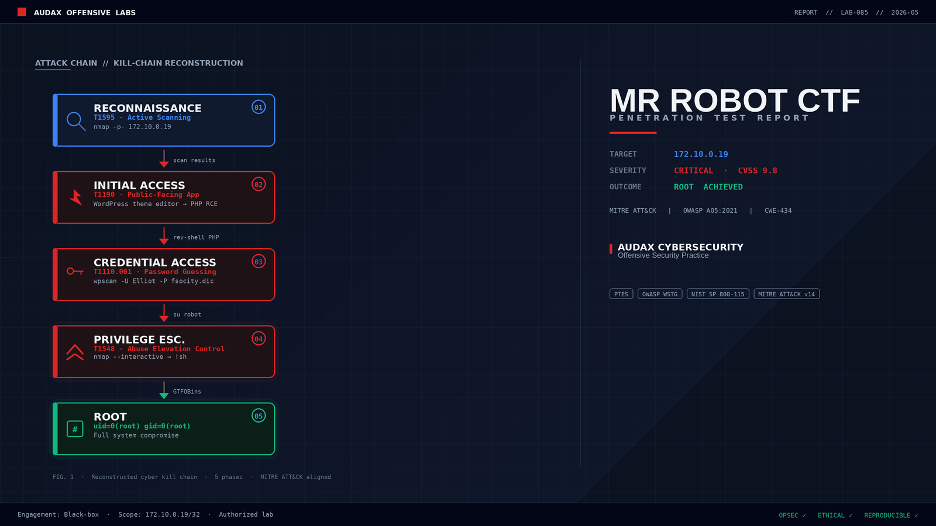Click 'ATTACK CHAIN' section heading

(x=66, y=63)
